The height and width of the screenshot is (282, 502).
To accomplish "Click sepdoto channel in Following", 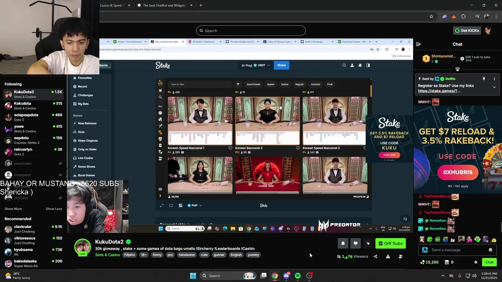I will tap(33, 140).
